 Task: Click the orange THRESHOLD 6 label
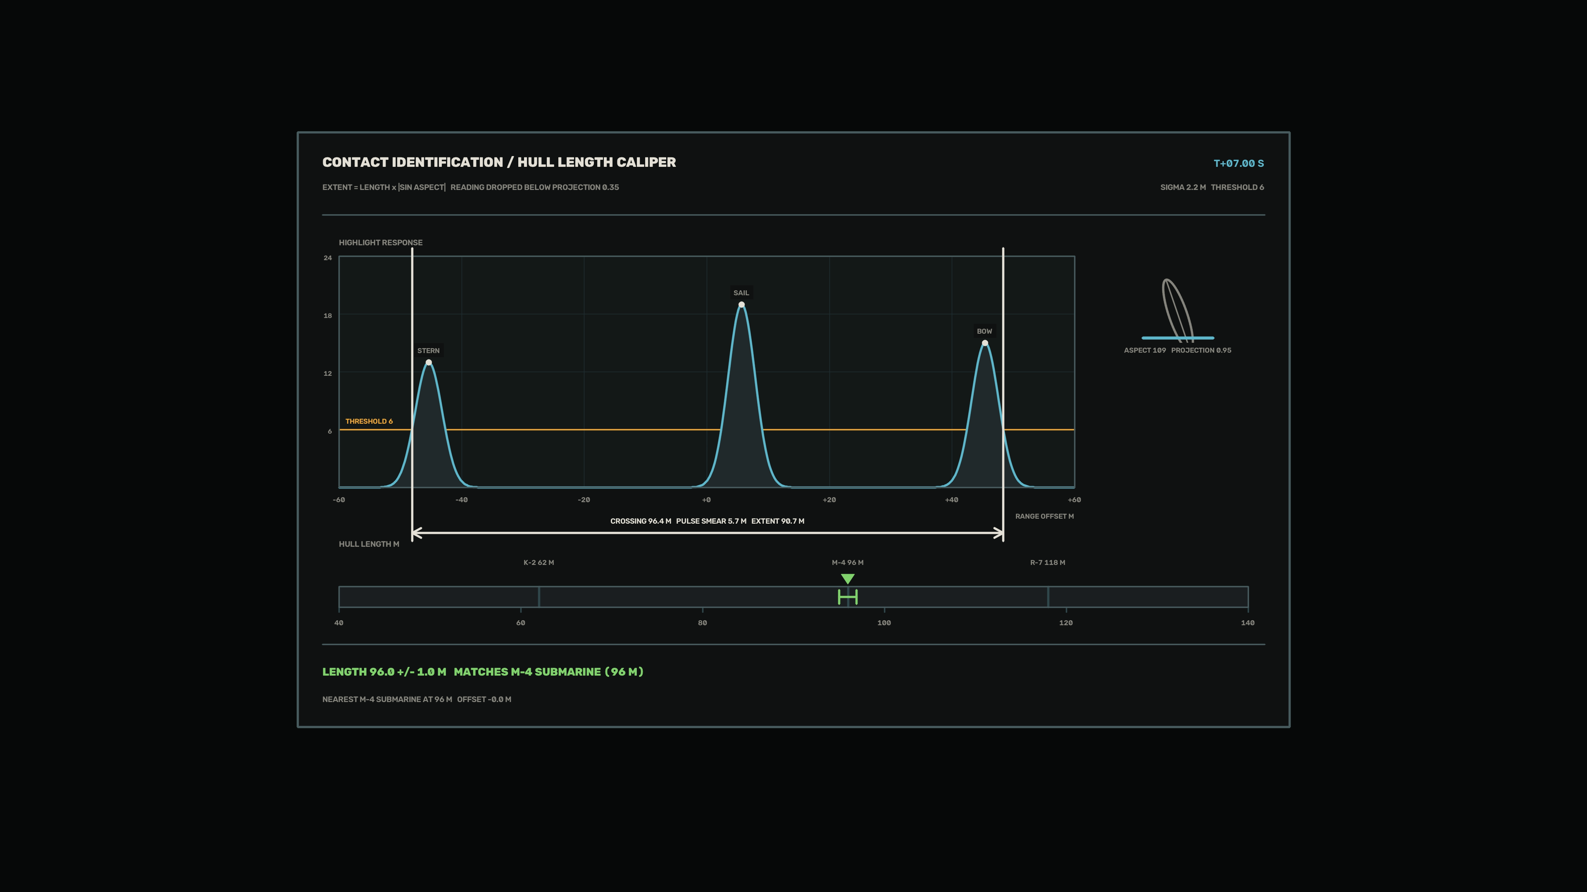pyautogui.click(x=369, y=421)
